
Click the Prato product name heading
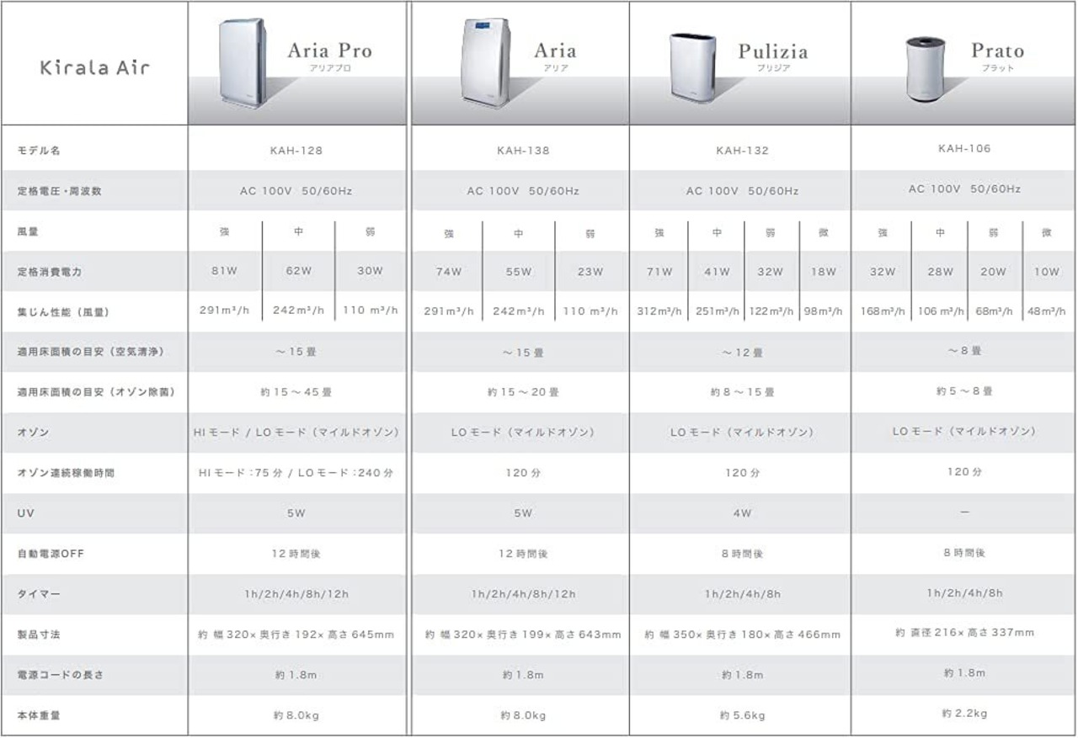point(998,50)
